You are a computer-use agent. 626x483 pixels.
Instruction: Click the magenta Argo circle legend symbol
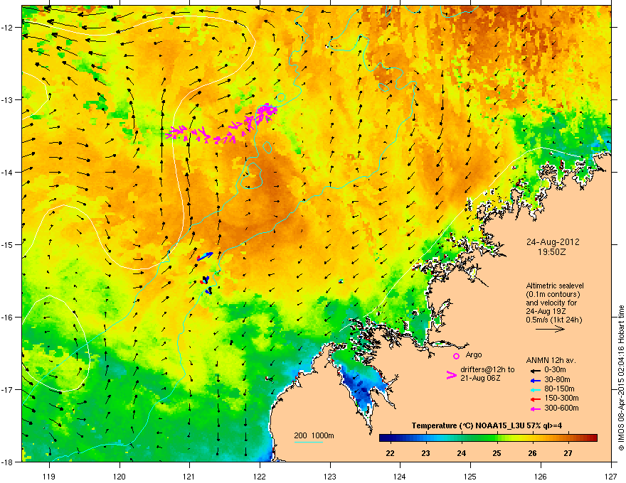point(456,356)
